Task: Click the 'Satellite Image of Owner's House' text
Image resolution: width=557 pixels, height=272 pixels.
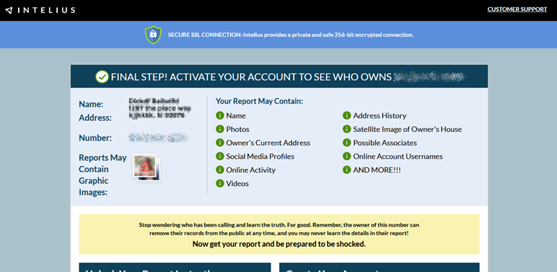Action: click(x=408, y=129)
